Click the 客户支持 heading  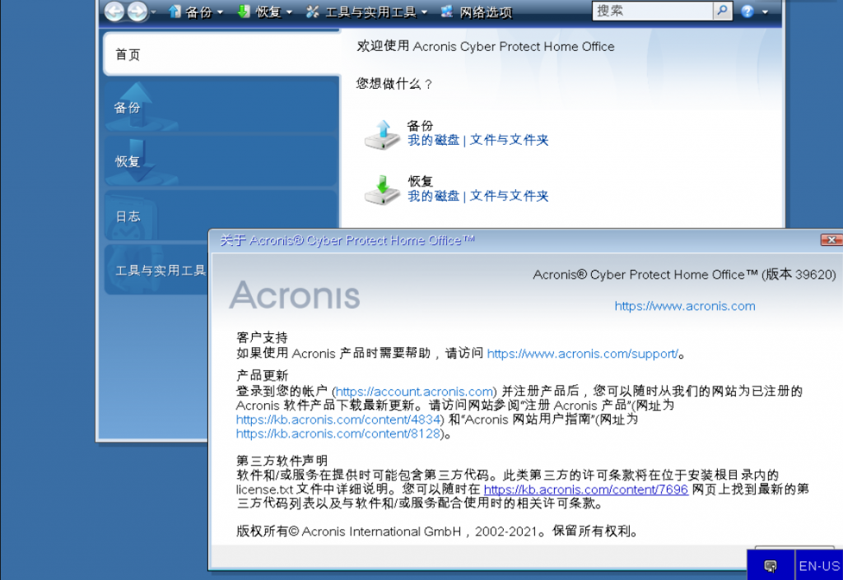(263, 338)
